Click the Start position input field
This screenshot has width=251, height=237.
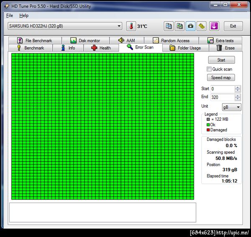[x=223, y=89]
